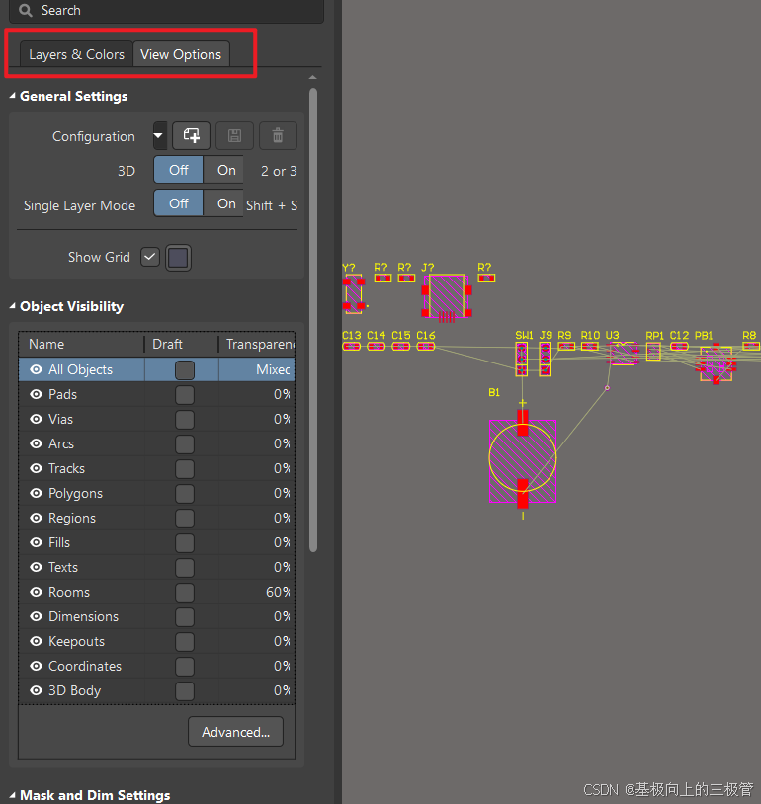The image size is (761, 804).
Task: Select battery component B1 on PCB
Action: coord(523,459)
